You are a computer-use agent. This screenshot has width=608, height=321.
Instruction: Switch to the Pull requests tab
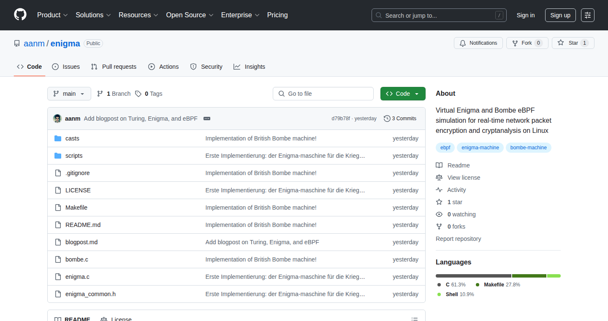pyautogui.click(x=114, y=67)
